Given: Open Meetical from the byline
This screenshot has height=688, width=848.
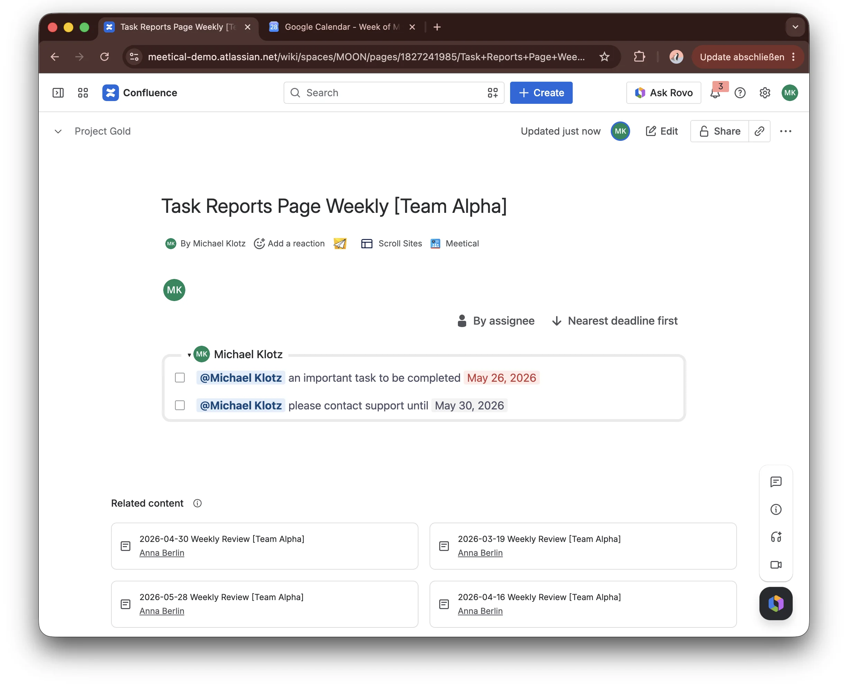Looking at the screenshot, I should pos(455,243).
